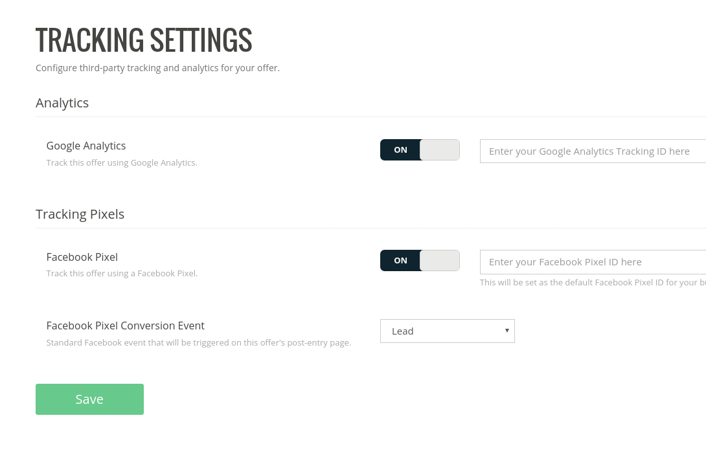This screenshot has width=706, height=453.
Task: Click the 'Track this offer using a Facebook Pixel' description
Action: click(122, 274)
